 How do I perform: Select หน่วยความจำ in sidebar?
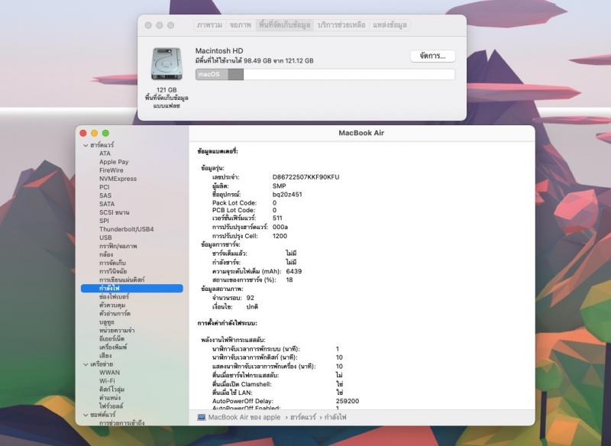click(117, 331)
